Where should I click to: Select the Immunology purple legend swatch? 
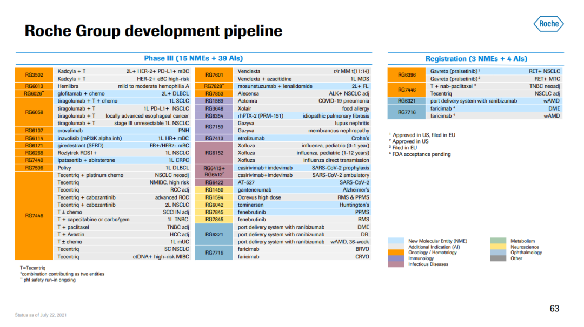pyautogui.click(x=395, y=258)
